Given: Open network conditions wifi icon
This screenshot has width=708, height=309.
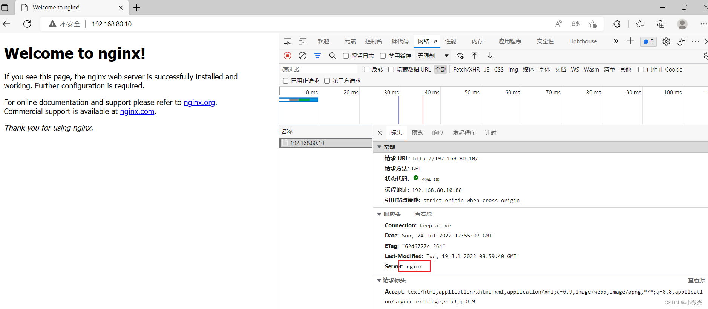Looking at the screenshot, I should (460, 56).
